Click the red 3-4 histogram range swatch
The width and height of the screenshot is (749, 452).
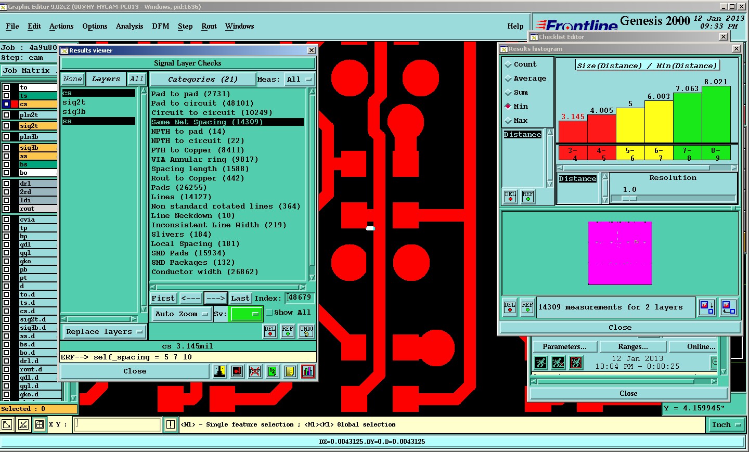[573, 152]
